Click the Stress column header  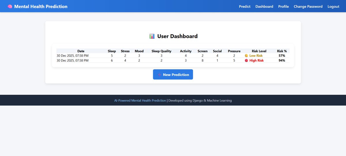pyautogui.click(x=125, y=51)
